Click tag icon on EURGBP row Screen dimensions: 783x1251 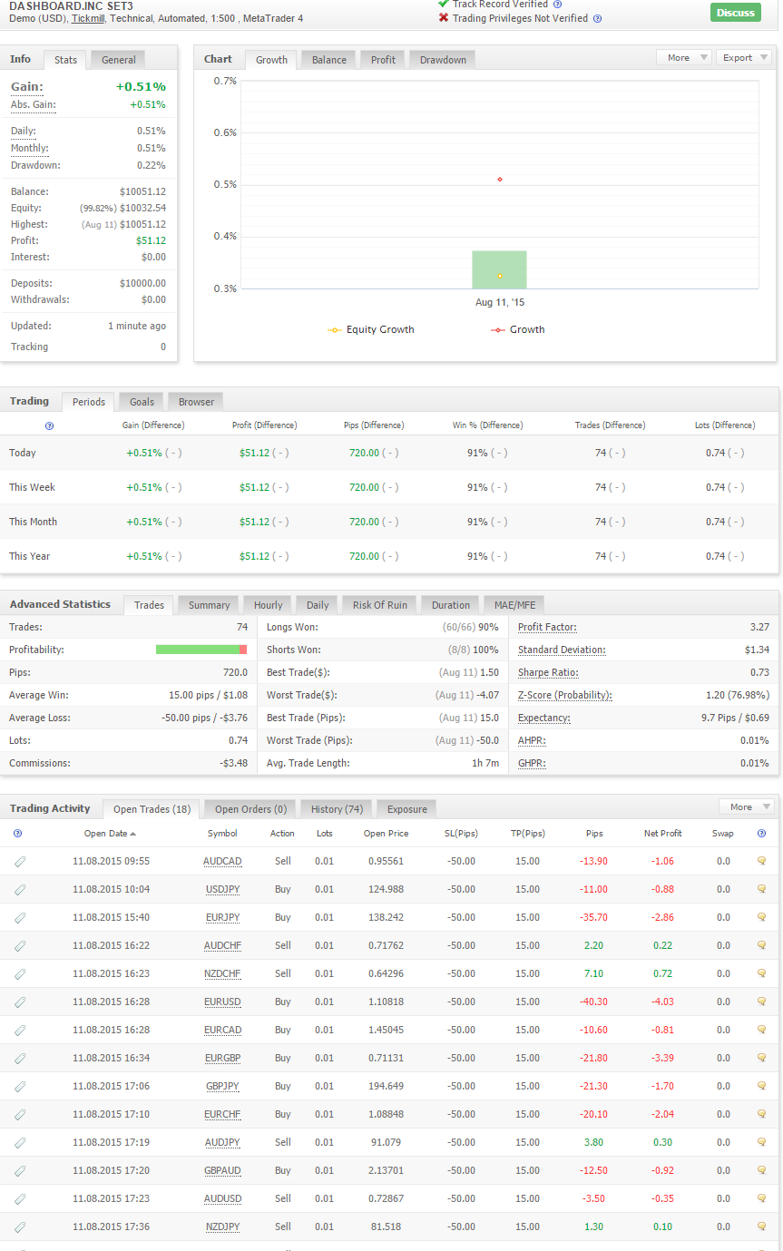coord(20,1059)
